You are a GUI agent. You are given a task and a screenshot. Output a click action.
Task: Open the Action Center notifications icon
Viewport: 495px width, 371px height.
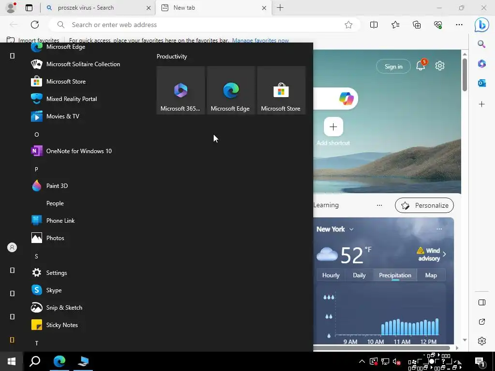[480, 361]
